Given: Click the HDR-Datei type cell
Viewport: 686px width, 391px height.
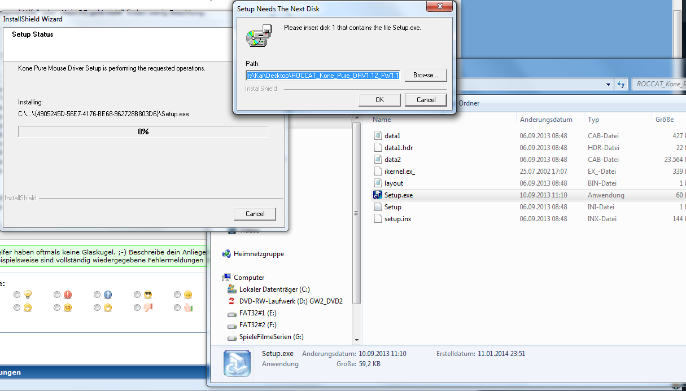Looking at the screenshot, I should pos(603,147).
